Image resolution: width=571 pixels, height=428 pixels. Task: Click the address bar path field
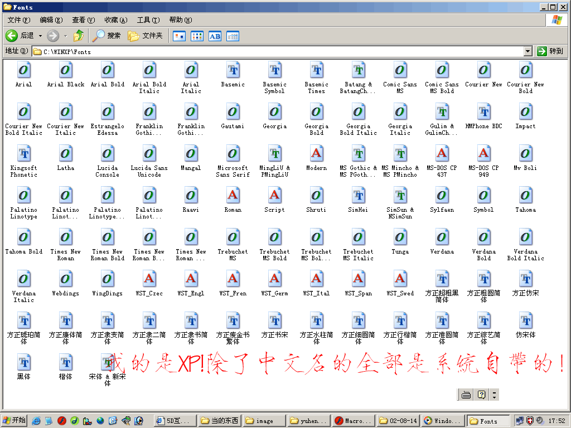[x=278, y=51]
